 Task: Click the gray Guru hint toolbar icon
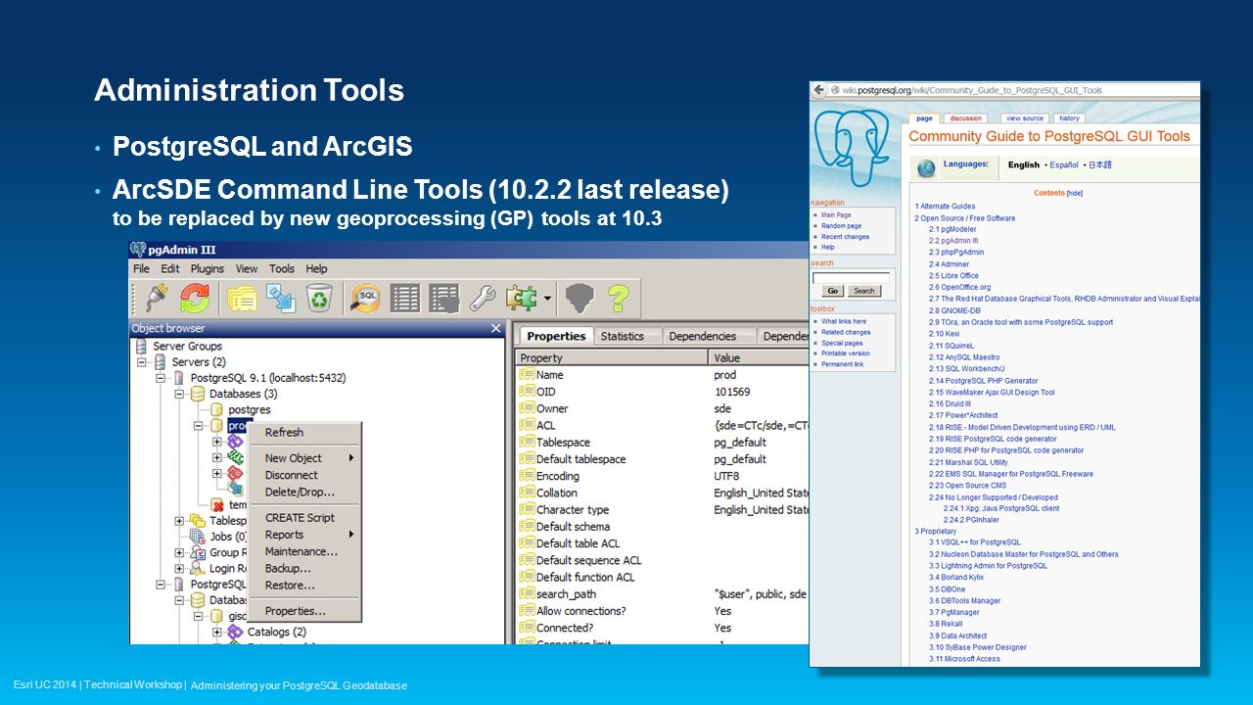580,298
